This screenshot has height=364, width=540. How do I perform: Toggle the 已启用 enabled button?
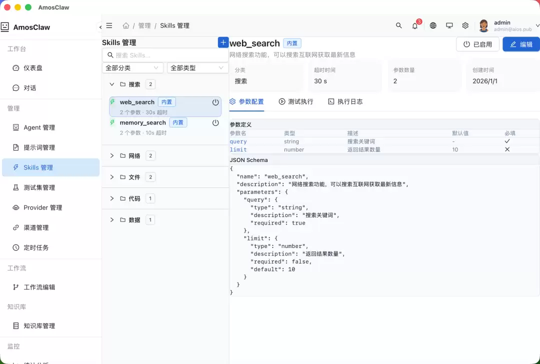point(477,44)
